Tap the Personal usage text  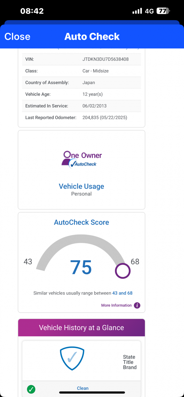(x=81, y=194)
